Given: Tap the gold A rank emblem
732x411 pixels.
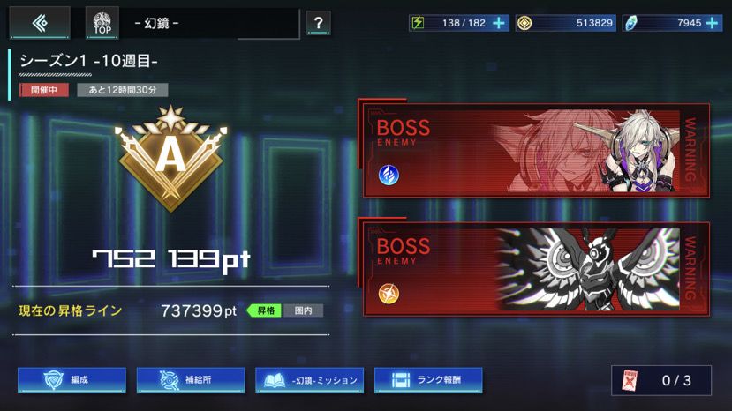Looking at the screenshot, I should coord(171,159).
